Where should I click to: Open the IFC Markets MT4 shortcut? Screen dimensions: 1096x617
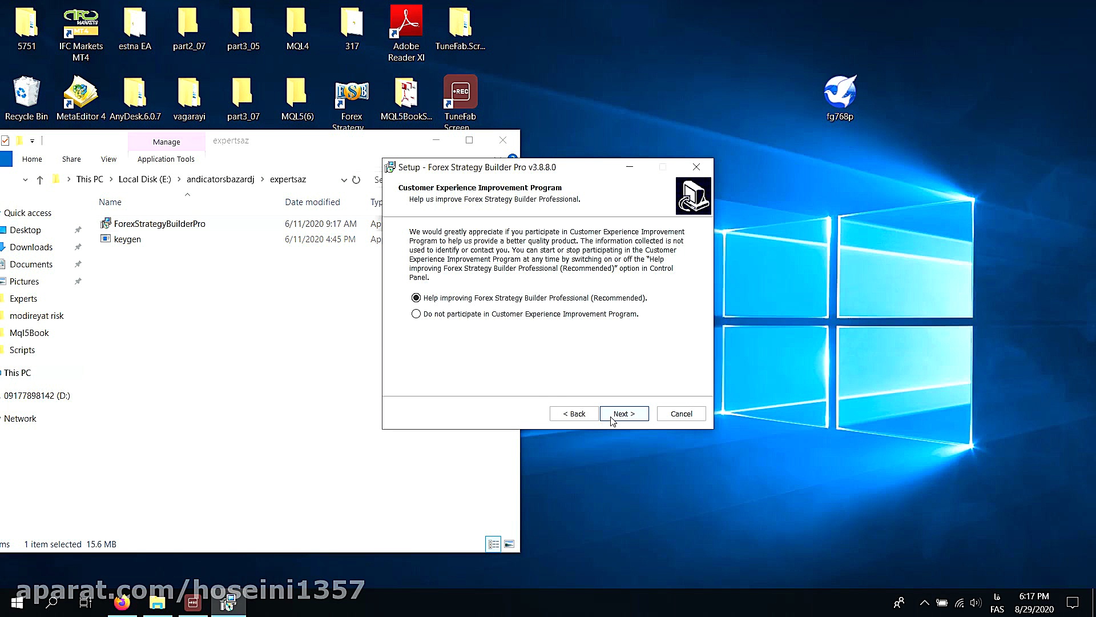[80, 24]
